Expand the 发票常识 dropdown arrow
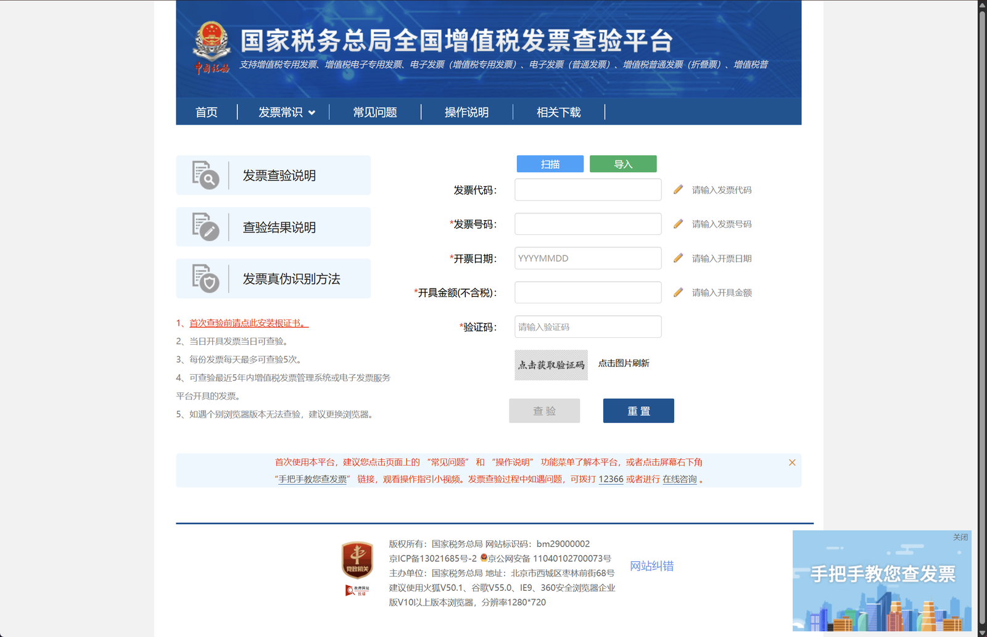987x637 pixels. [x=312, y=113]
